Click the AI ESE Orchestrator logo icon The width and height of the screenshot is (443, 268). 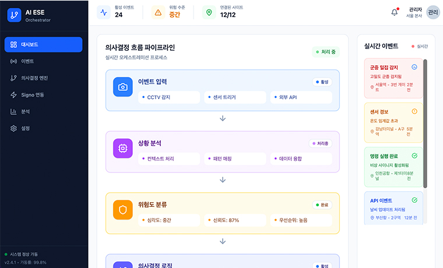coord(14,15)
